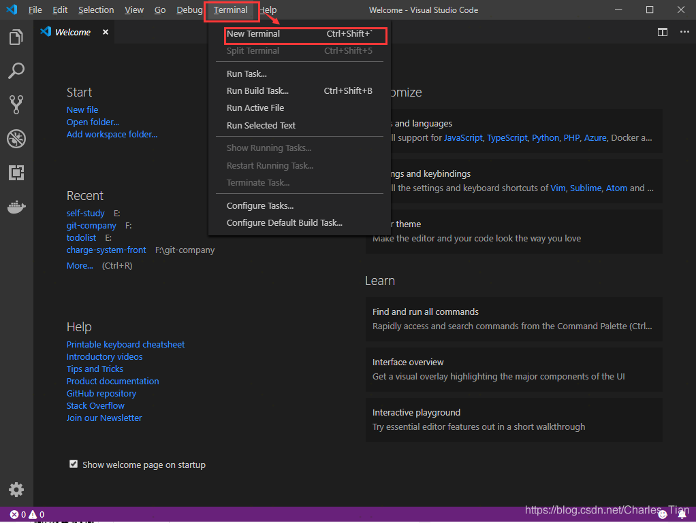
Task: Open the Debug view in activity bar
Action: [x=16, y=139]
